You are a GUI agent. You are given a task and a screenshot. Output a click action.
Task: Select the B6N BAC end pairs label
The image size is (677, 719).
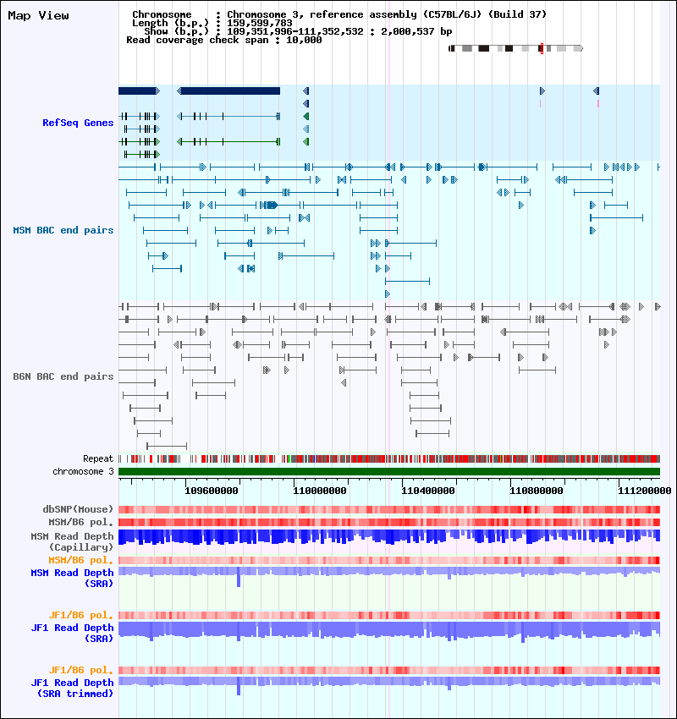(63, 376)
